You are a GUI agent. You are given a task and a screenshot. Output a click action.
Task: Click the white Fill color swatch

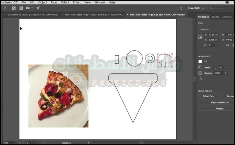click(x=200, y=61)
